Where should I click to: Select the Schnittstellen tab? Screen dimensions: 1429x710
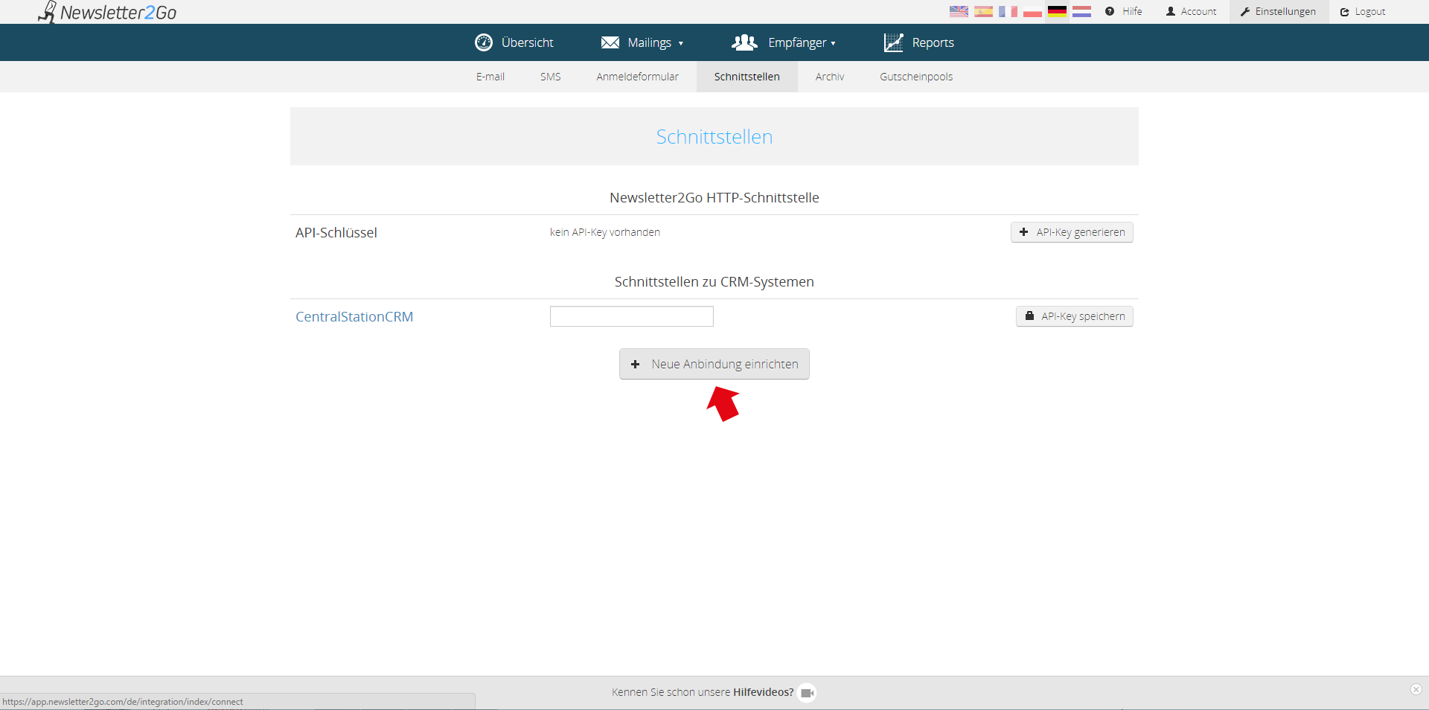[x=747, y=77]
